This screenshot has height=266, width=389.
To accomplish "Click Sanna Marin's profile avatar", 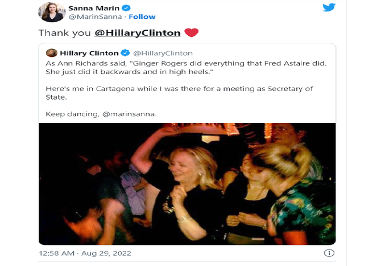I will [49, 12].
